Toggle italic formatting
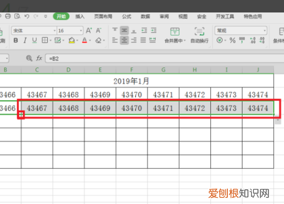 click(25, 40)
